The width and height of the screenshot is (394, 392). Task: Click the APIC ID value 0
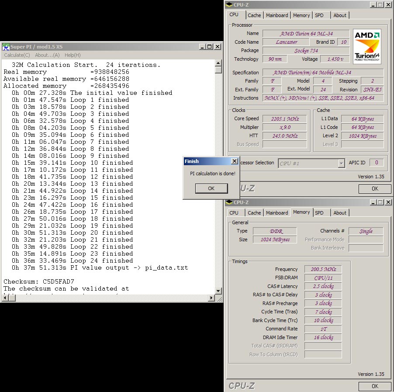377,163
